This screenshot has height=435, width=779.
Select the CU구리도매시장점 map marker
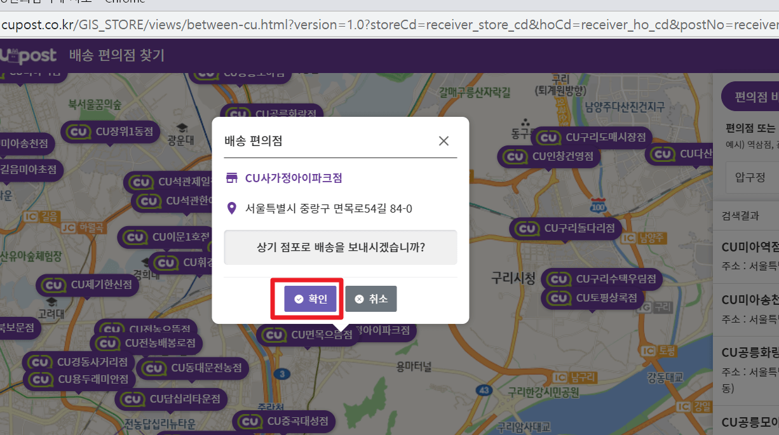click(592, 137)
